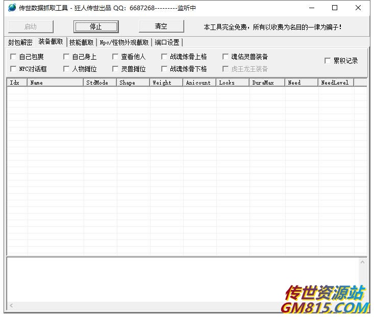Click inside the bottom log text area
The width and height of the screenshot is (374, 317).
click(x=183, y=280)
